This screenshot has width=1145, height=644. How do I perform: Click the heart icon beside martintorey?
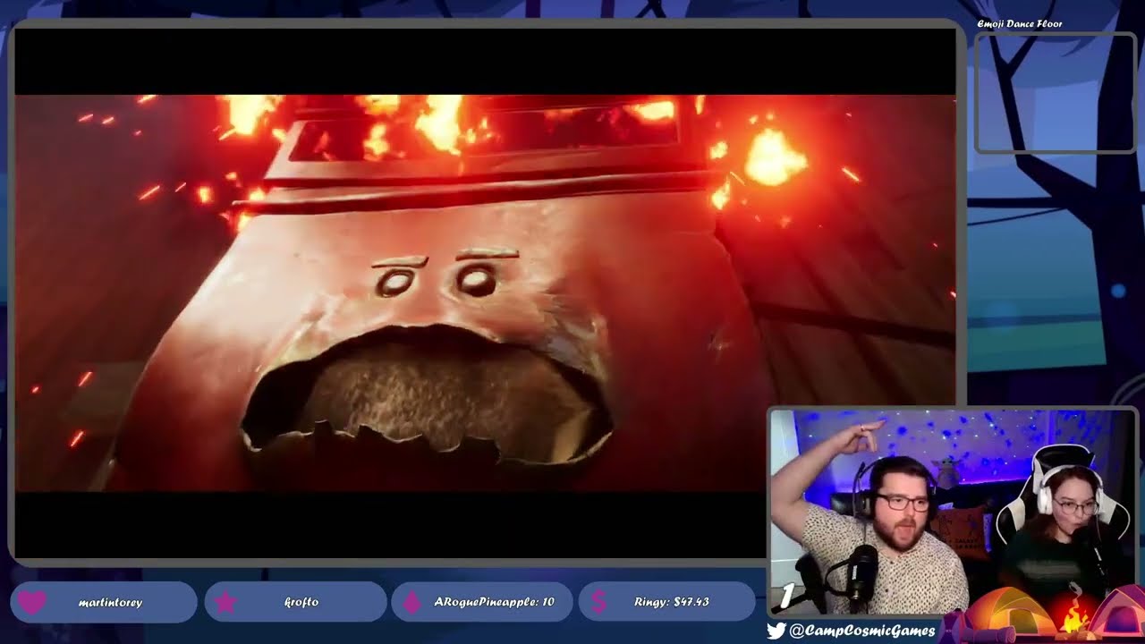tap(32, 602)
